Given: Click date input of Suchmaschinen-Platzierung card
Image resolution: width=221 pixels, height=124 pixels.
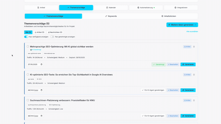Looking at the screenshot, I should (x=35, y=116).
